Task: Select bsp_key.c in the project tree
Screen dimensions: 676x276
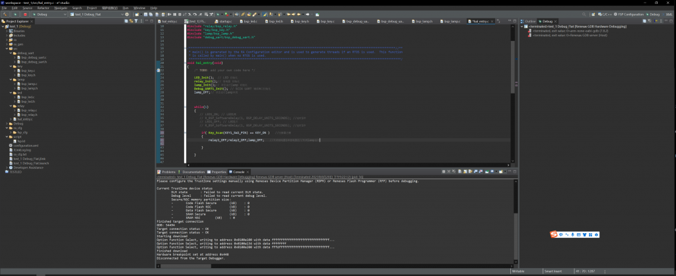Action: coord(28,70)
